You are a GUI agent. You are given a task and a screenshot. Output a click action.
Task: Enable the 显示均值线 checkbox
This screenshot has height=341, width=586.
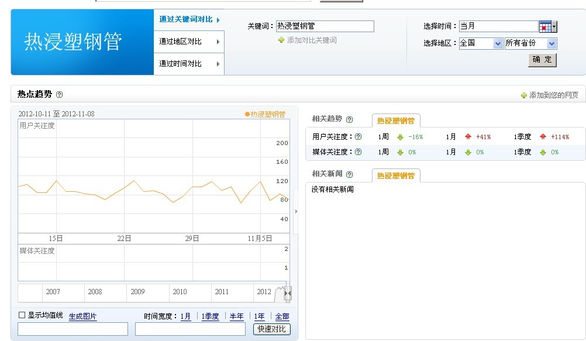[22, 315]
